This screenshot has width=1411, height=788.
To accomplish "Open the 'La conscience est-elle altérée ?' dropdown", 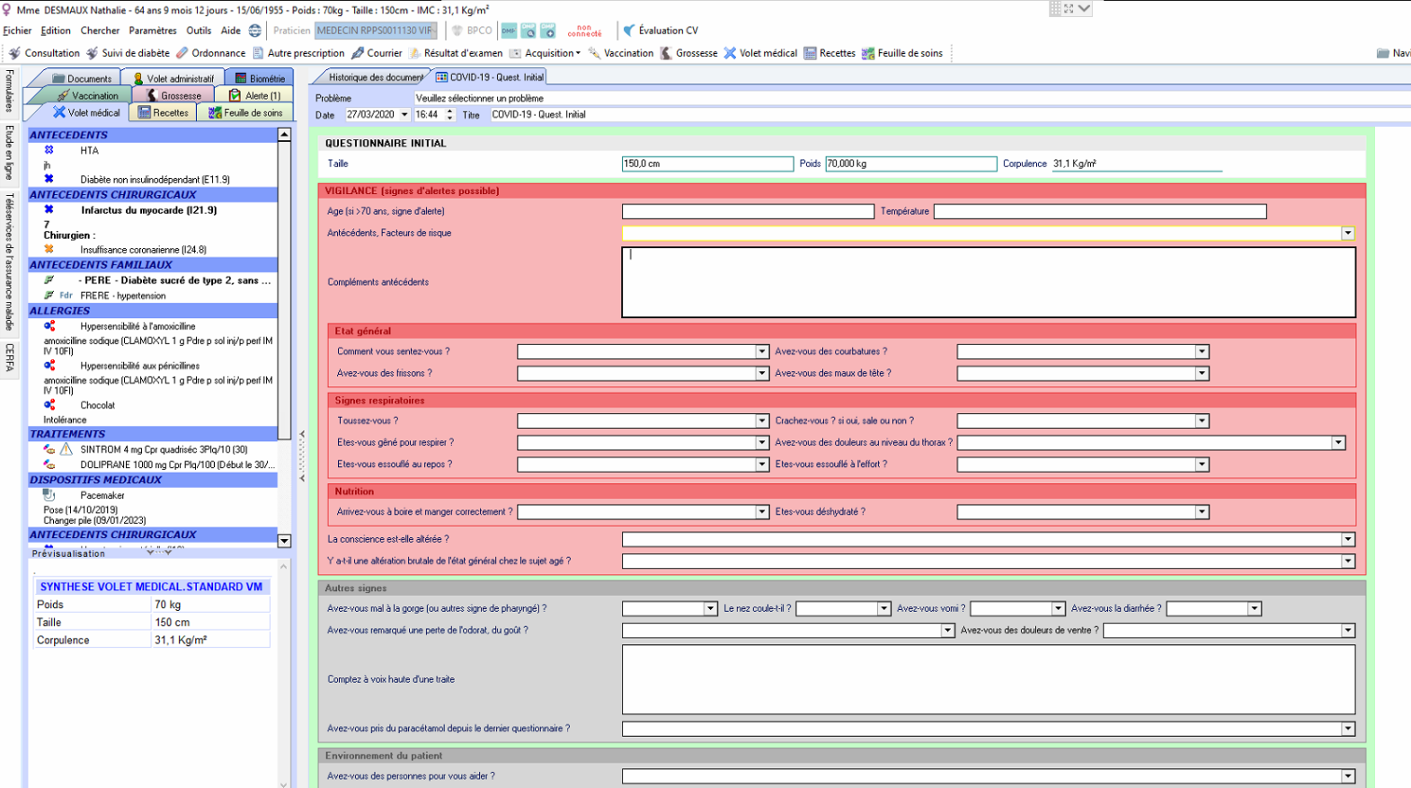I will (x=1348, y=540).
